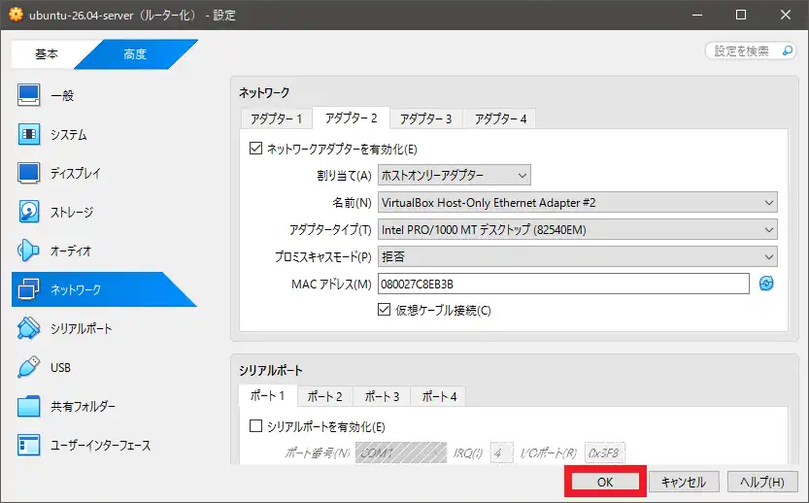Switch to ポート 3 tab

click(382, 397)
